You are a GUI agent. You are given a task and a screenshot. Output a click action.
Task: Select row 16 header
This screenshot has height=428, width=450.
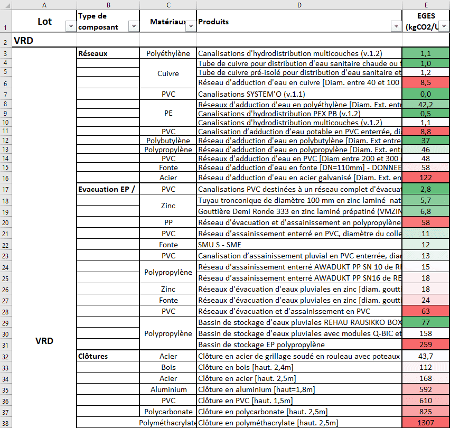tap(6, 178)
